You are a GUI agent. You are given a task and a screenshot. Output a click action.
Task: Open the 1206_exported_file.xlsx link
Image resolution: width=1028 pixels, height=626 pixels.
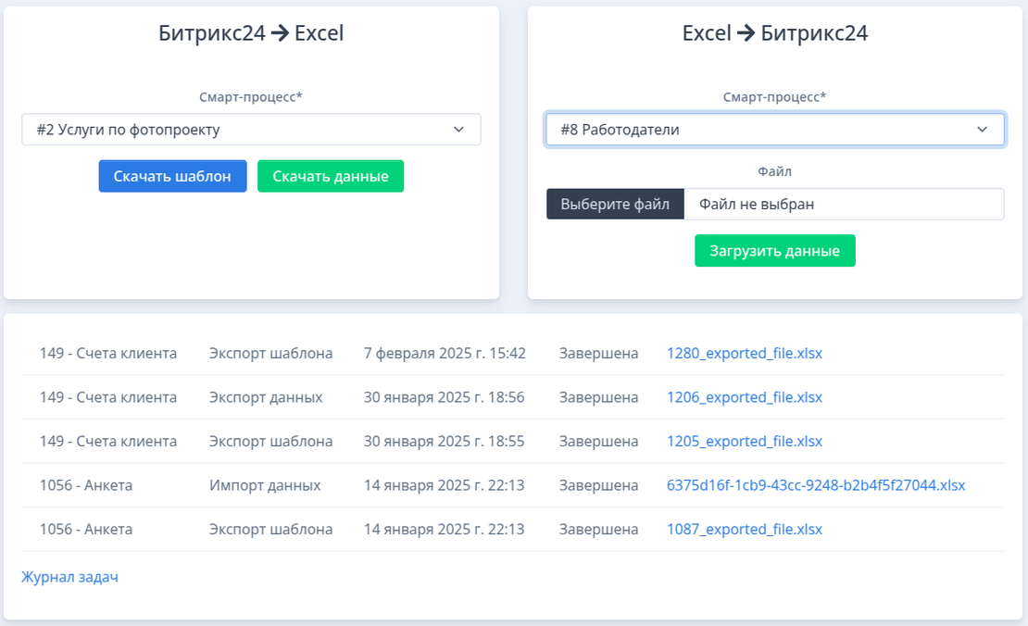(744, 397)
